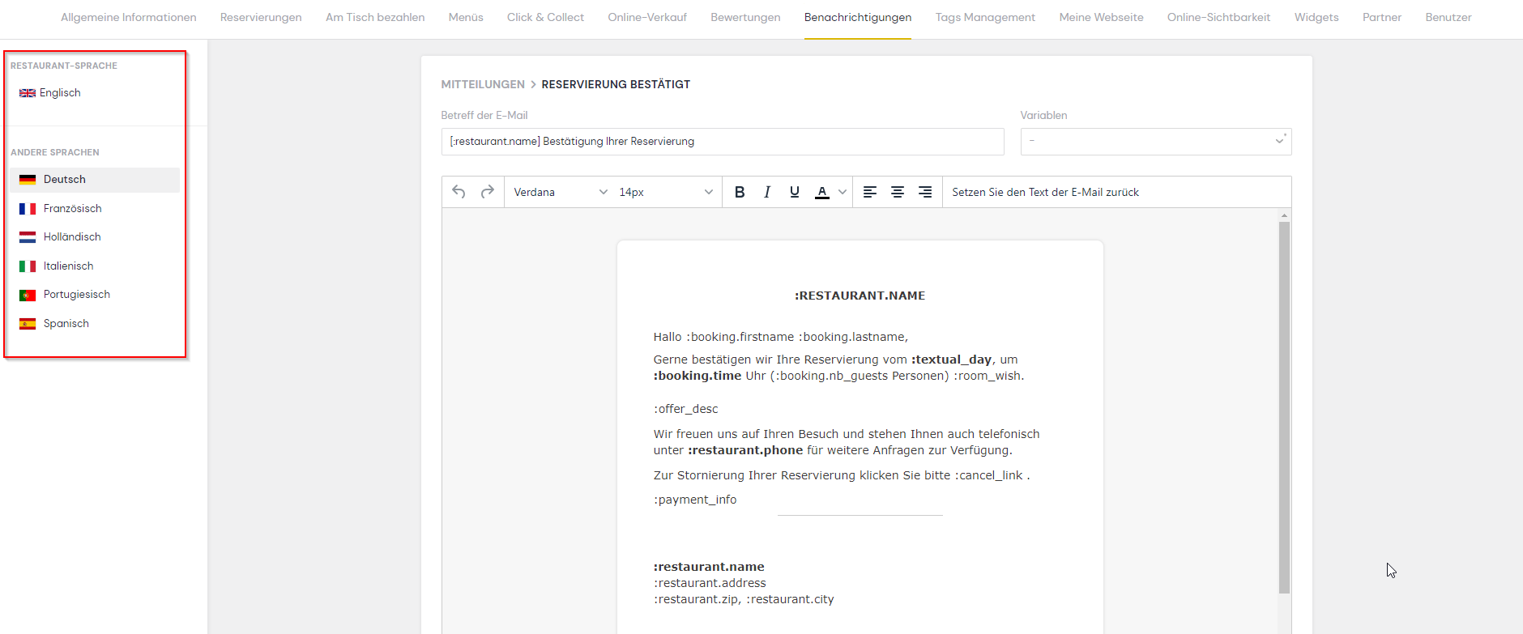Image resolution: width=1523 pixels, height=634 pixels.
Task: Click Setzen Sie den Text der E-Mail zurück
Action: coord(1045,192)
